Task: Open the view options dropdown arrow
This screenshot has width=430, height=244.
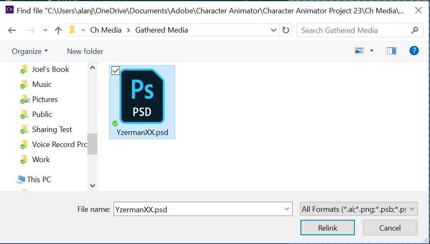Action: [371, 51]
